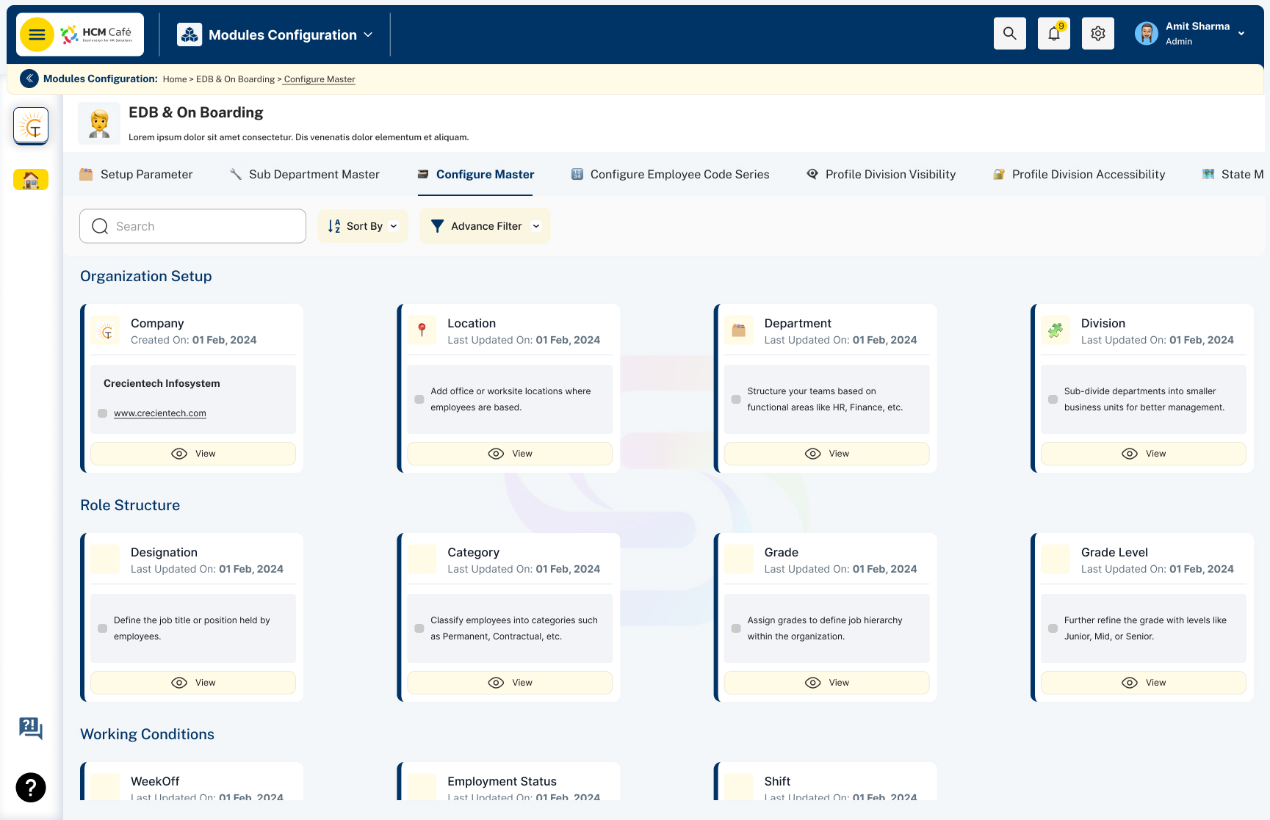Tick the Department description checkbox
Image resolution: width=1270 pixels, height=820 pixels.
[736, 399]
